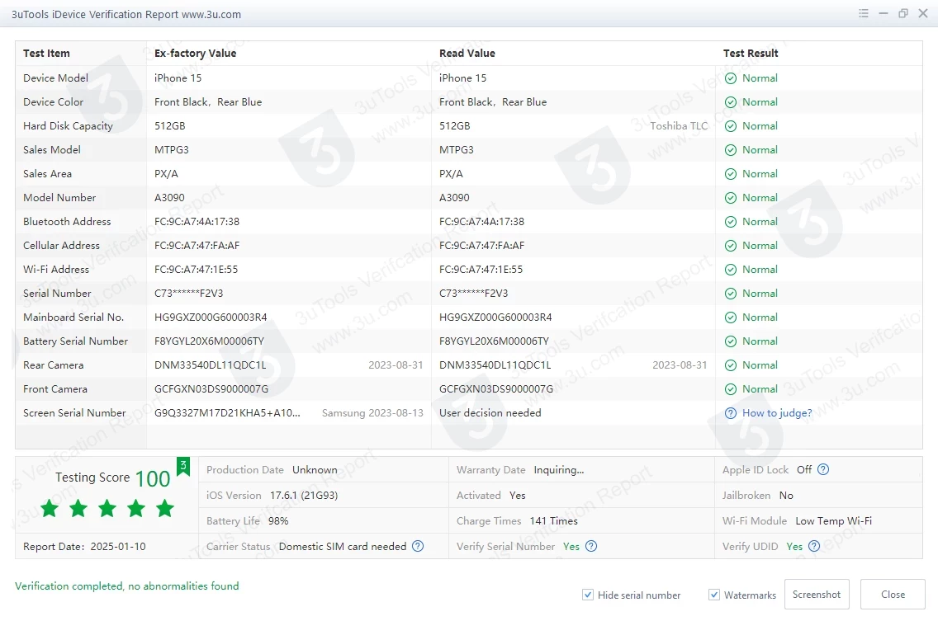
Task: Select the Device Color row label
Action: click(x=53, y=102)
